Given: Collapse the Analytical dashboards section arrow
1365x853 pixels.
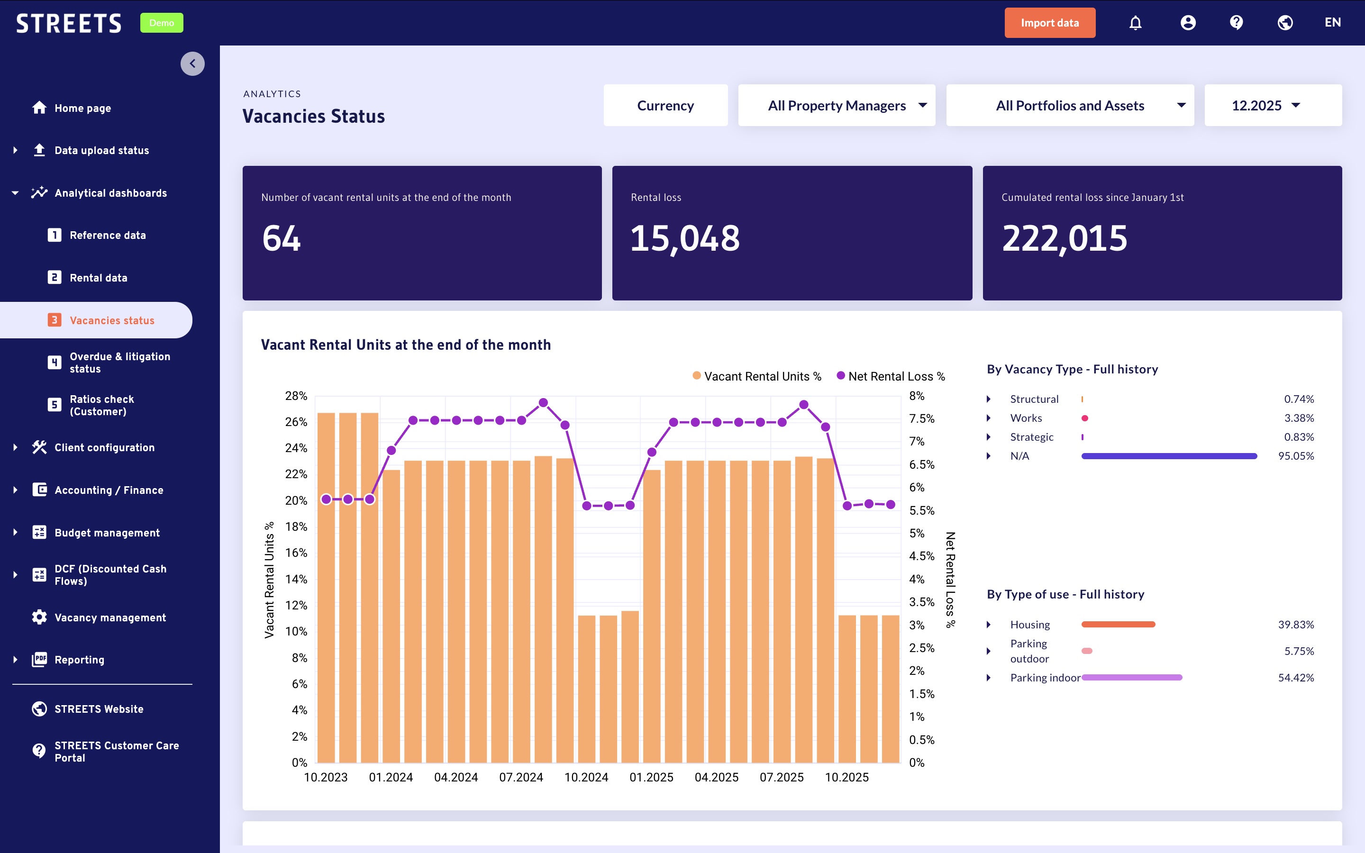Looking at the screenshot, I should click(16, 193).
